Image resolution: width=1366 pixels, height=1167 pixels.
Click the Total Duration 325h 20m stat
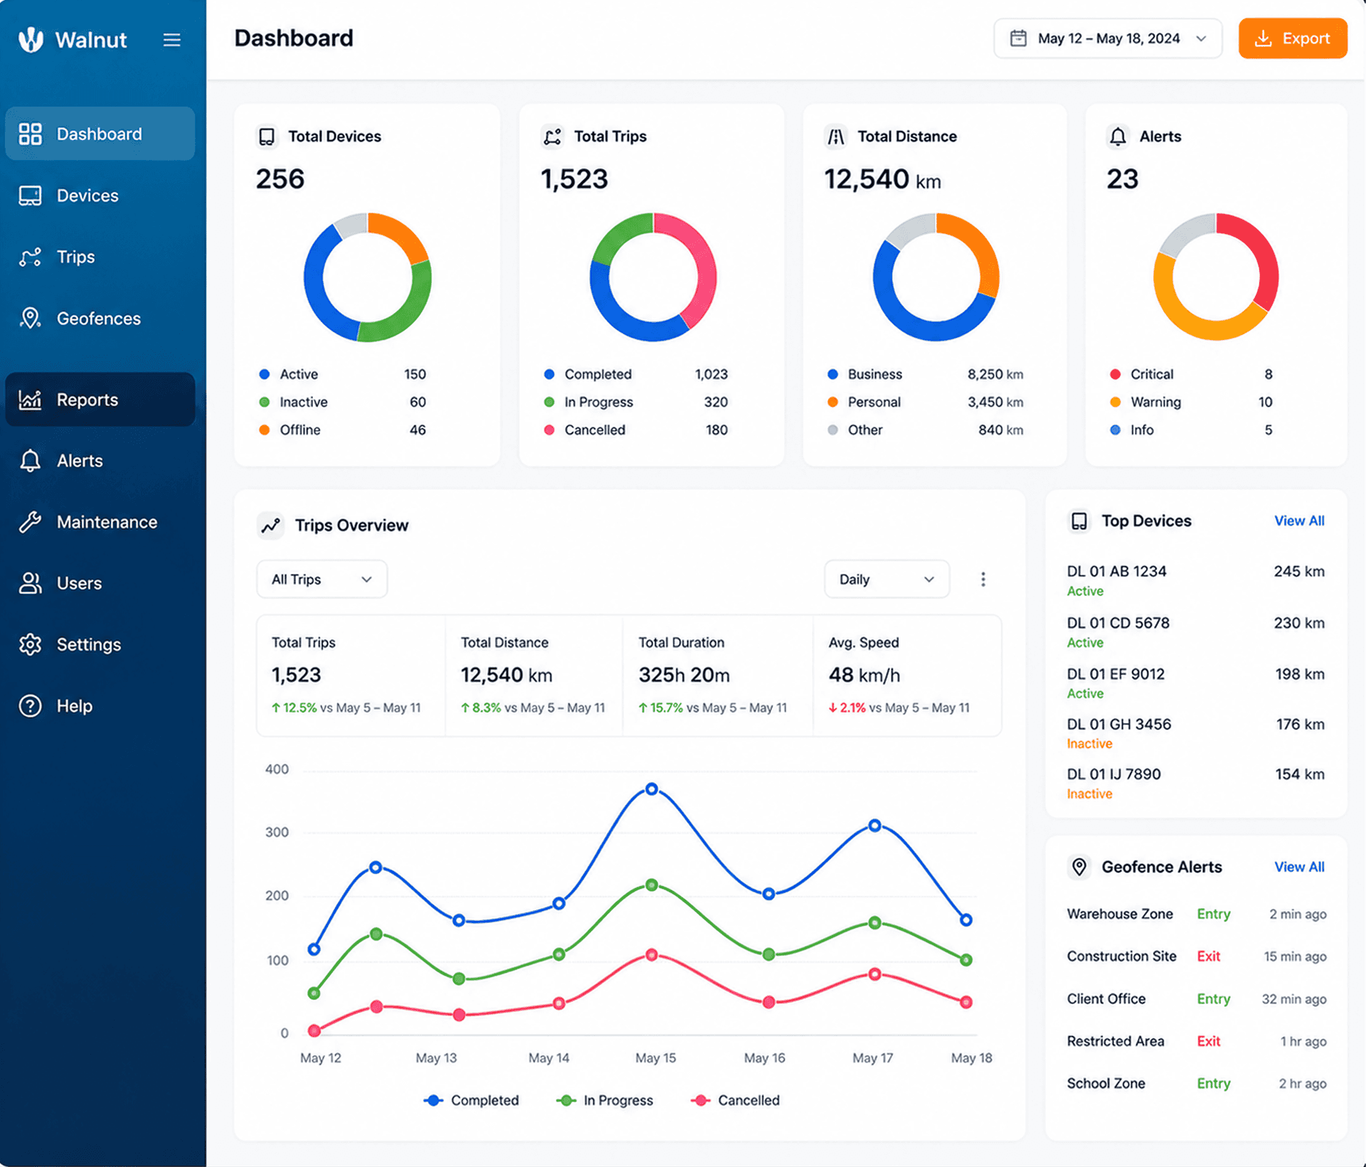(718, 675)
